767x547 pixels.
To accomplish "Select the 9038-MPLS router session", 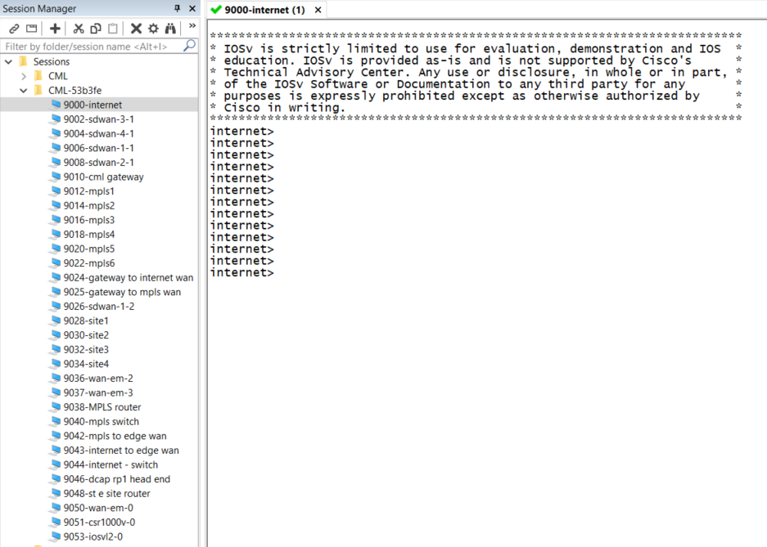I will click(102, 407).
